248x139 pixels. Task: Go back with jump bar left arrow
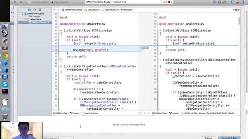54,10
